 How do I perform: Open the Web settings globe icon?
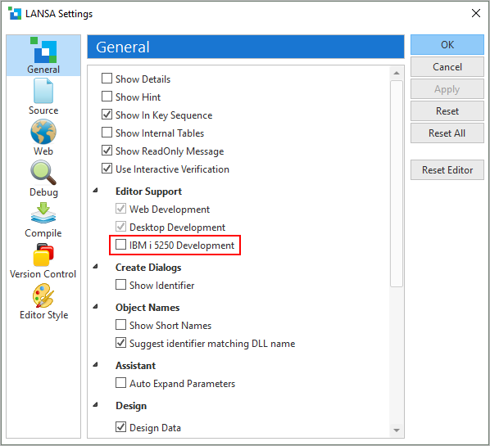click(43, 132)
